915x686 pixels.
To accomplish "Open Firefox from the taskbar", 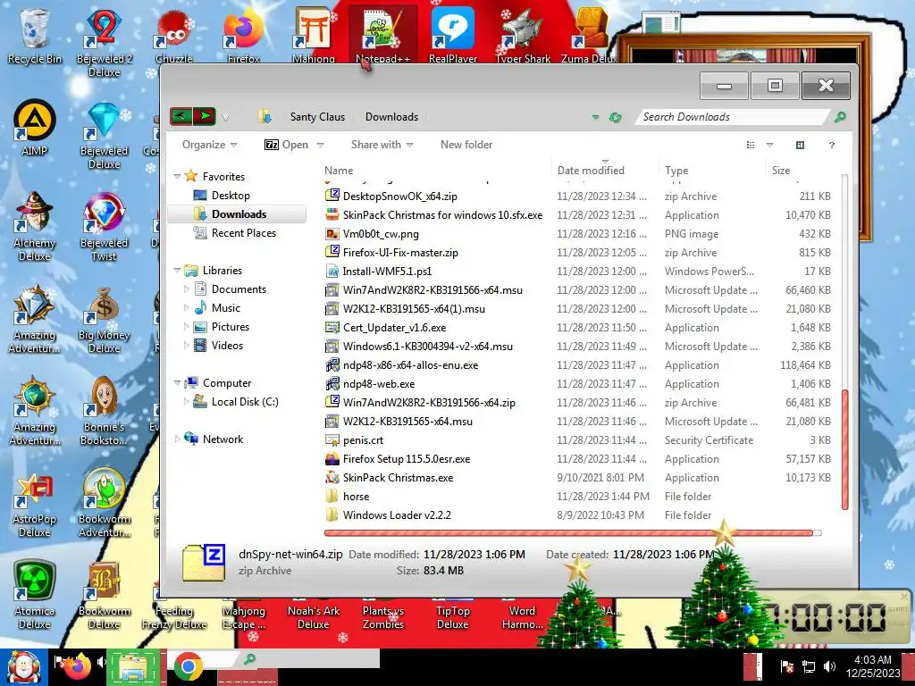I will [x=77, y=665].
